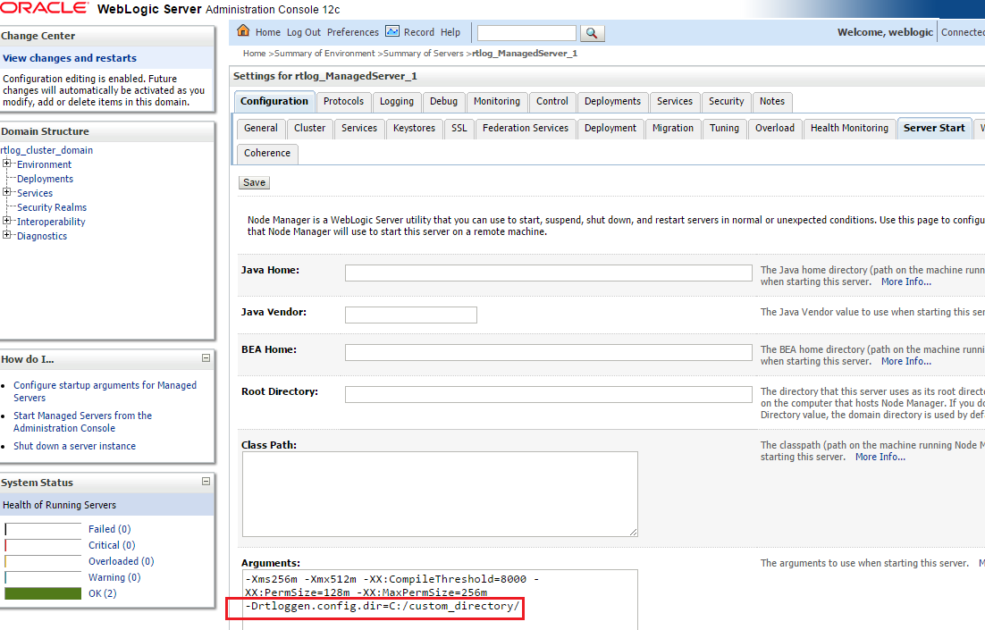Screen dimensions: 985x630
Task: Switch to the Monitoring tab
Action: click(x=497, y=101)
